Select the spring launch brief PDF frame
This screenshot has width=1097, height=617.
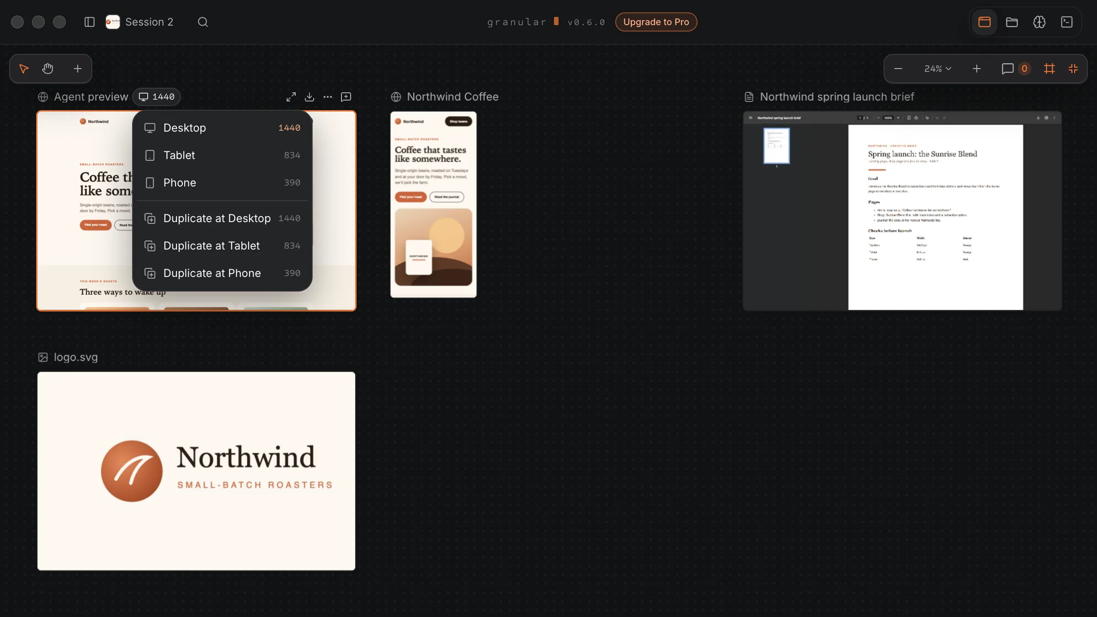point(902,211)
